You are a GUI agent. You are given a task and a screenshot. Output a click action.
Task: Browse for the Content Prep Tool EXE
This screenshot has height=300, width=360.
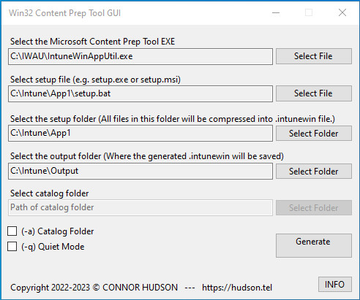pos(314,56)
